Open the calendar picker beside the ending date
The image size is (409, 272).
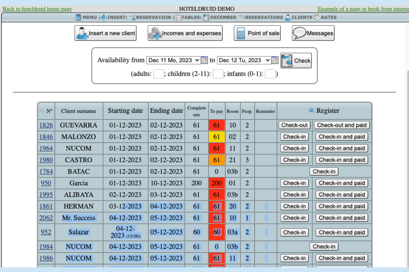(x=275, y=60)
